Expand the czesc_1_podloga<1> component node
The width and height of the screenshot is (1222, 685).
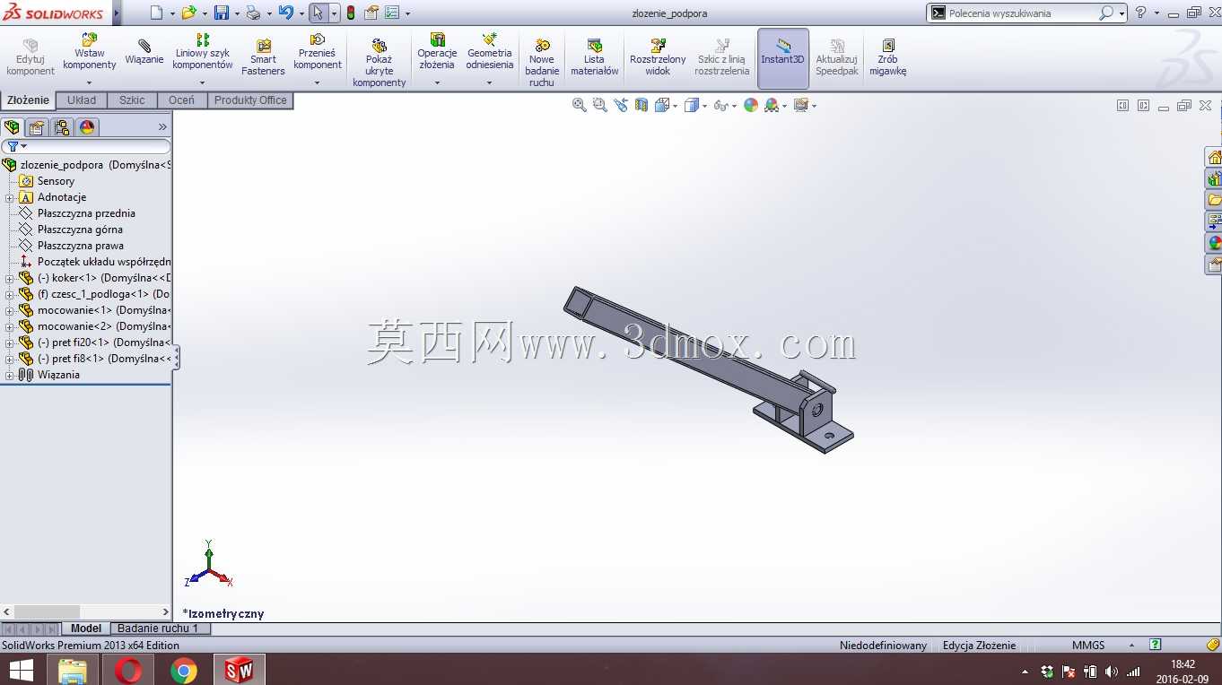(x=10, y=294)
